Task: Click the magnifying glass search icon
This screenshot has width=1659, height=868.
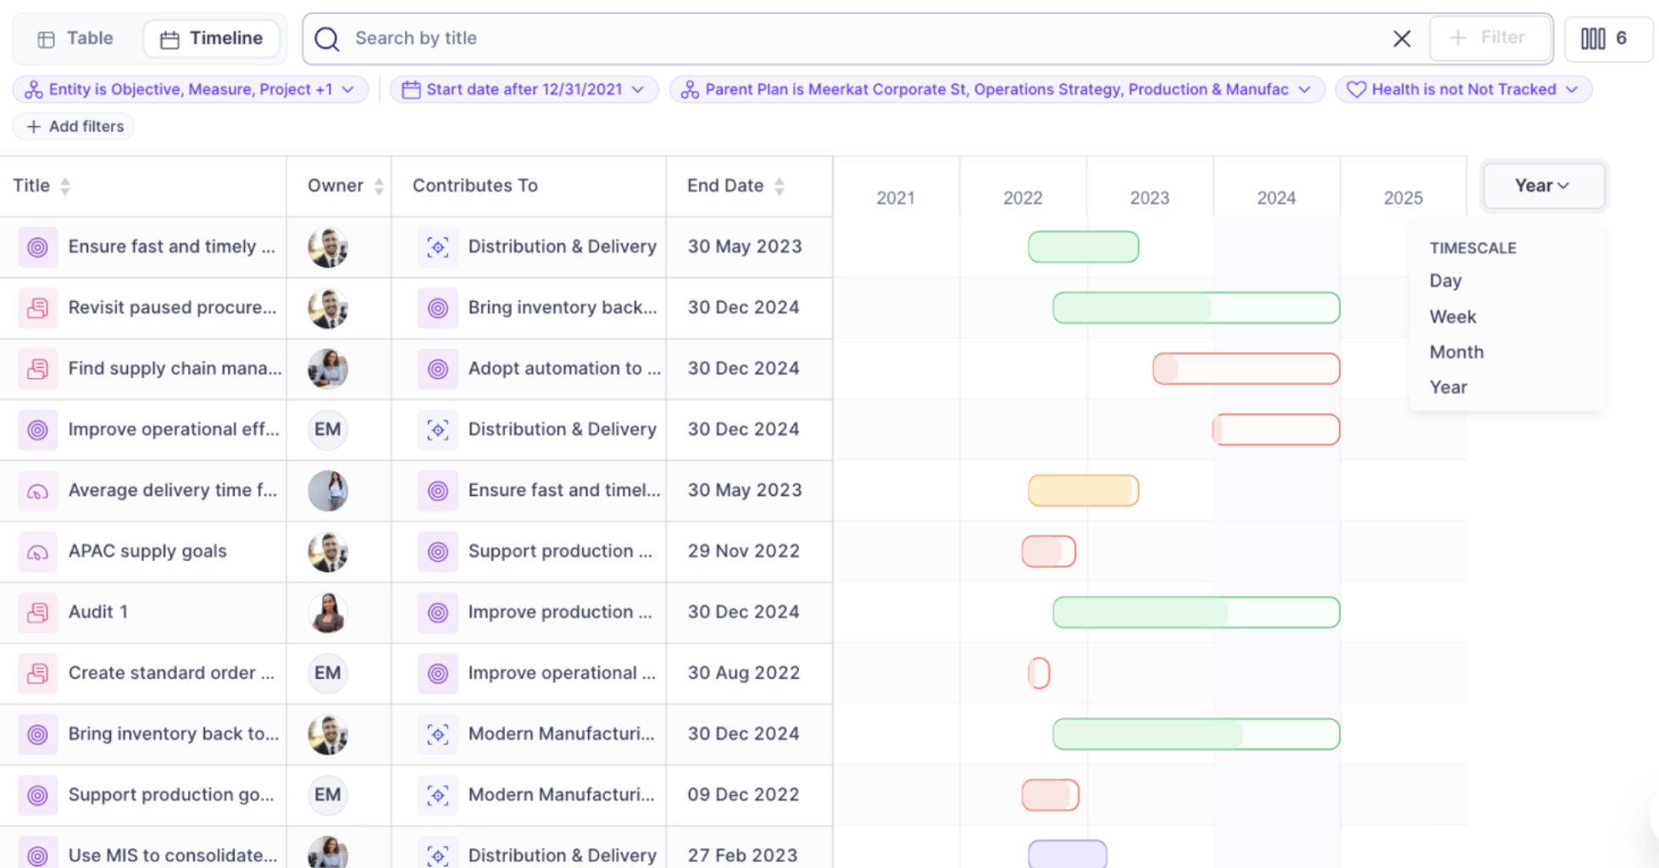Action: click(x=327, y=38)
